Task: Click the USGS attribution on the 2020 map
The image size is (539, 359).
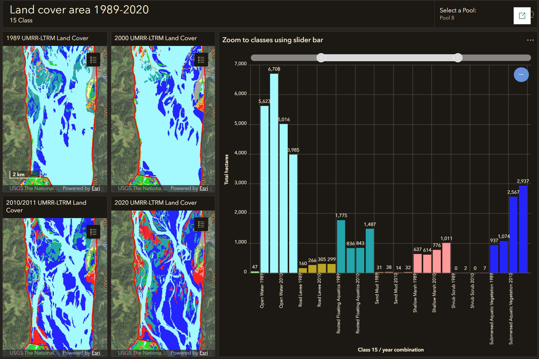Action: pyautogui.click(x=142, y=353)
